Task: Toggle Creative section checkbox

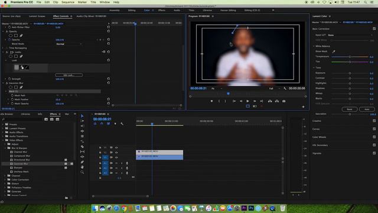Action: pos(374,121)
